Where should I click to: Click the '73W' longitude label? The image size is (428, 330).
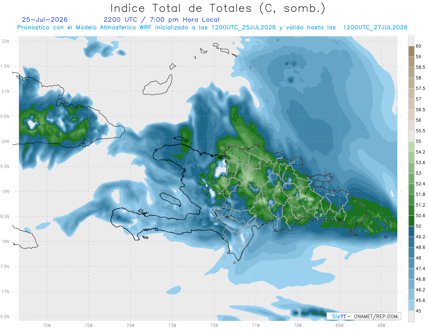point(172,325)
